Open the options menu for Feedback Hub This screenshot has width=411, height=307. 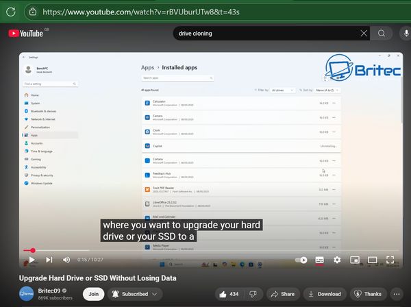[334, 175]
